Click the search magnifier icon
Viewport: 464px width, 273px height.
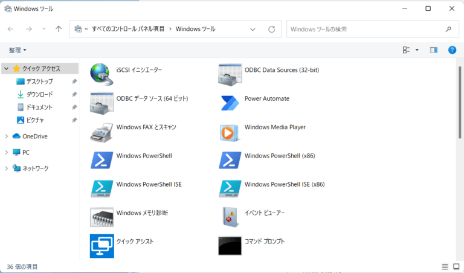(448, 29)
